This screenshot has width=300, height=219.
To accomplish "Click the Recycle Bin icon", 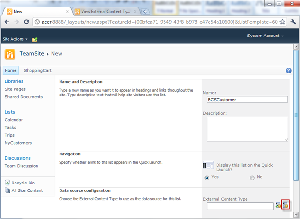I will (7, 182).
